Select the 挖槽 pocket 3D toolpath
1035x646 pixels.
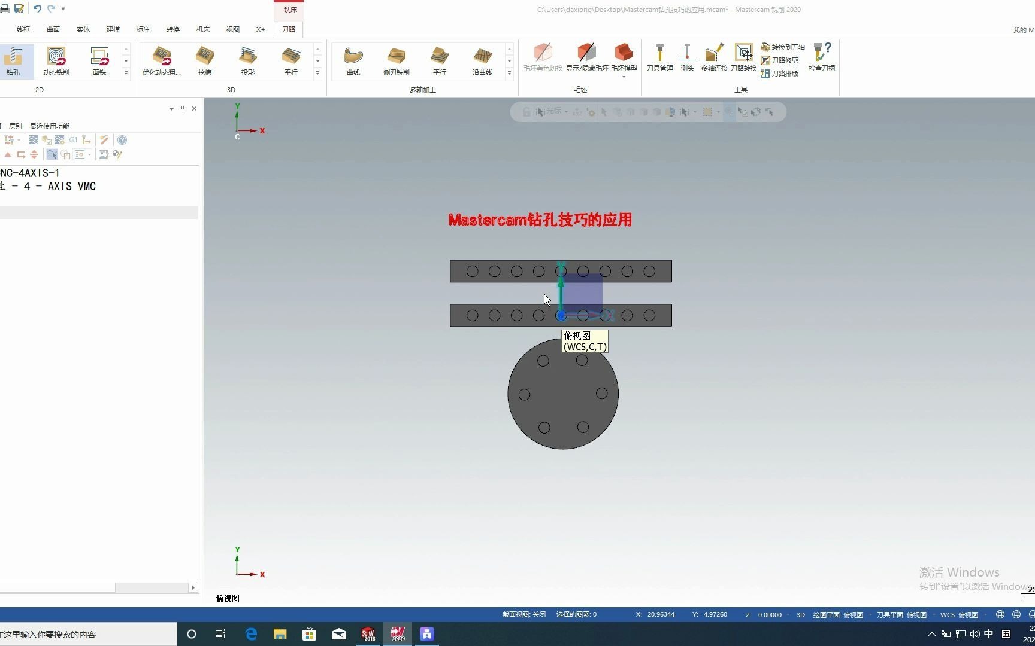pos(205,61)
